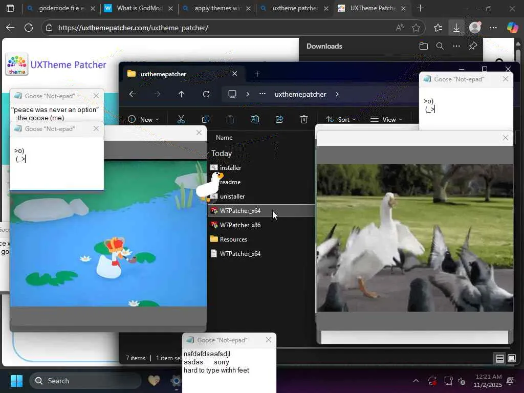
Task: Click the Share icon in File Explorer toolbar
Action: [279, 119]
